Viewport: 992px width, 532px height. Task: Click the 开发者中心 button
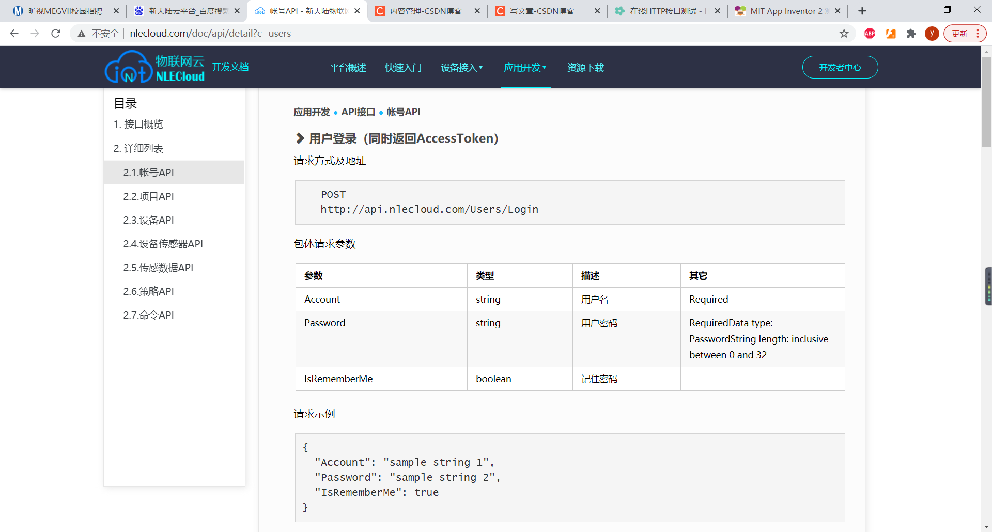pos(840,67)
